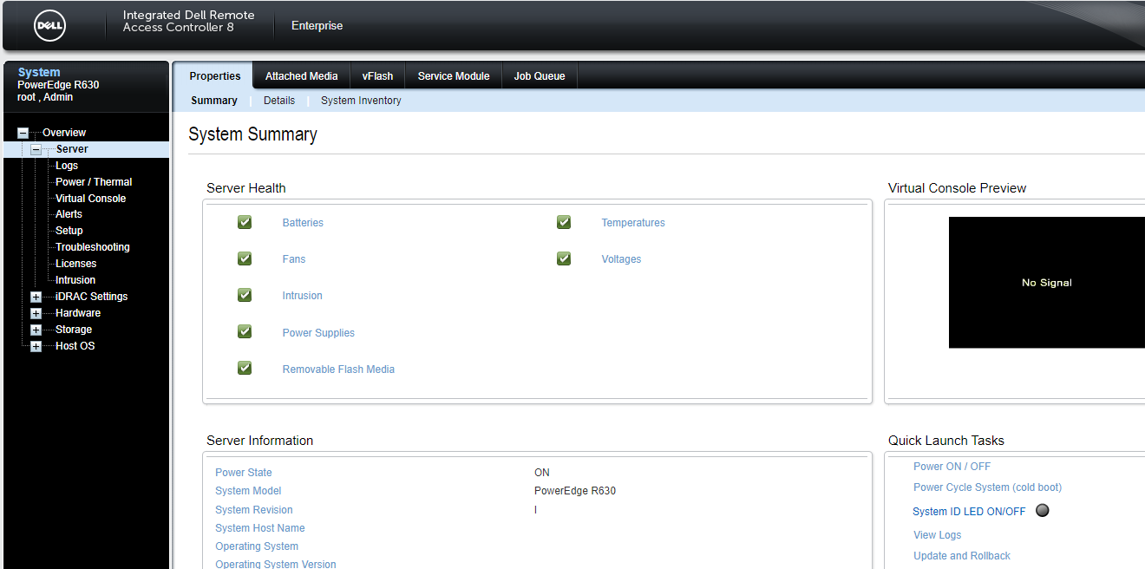Screen dimensions: 1145x569
Task: Open the System Inventory sub-tab
Action: tap(361, 101)
